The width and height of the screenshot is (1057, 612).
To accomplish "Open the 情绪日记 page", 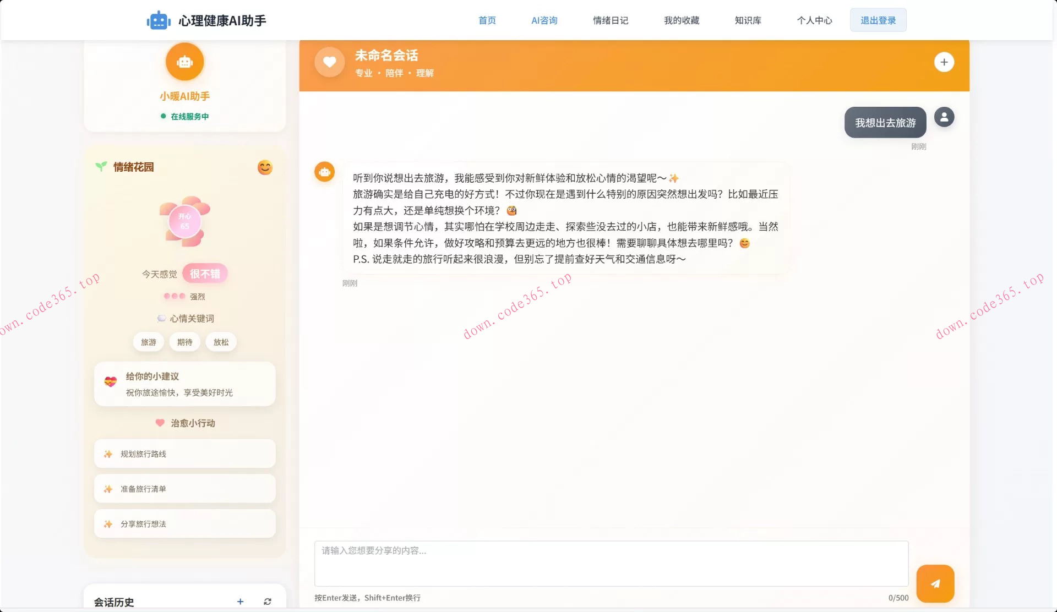I will point(611,20).
